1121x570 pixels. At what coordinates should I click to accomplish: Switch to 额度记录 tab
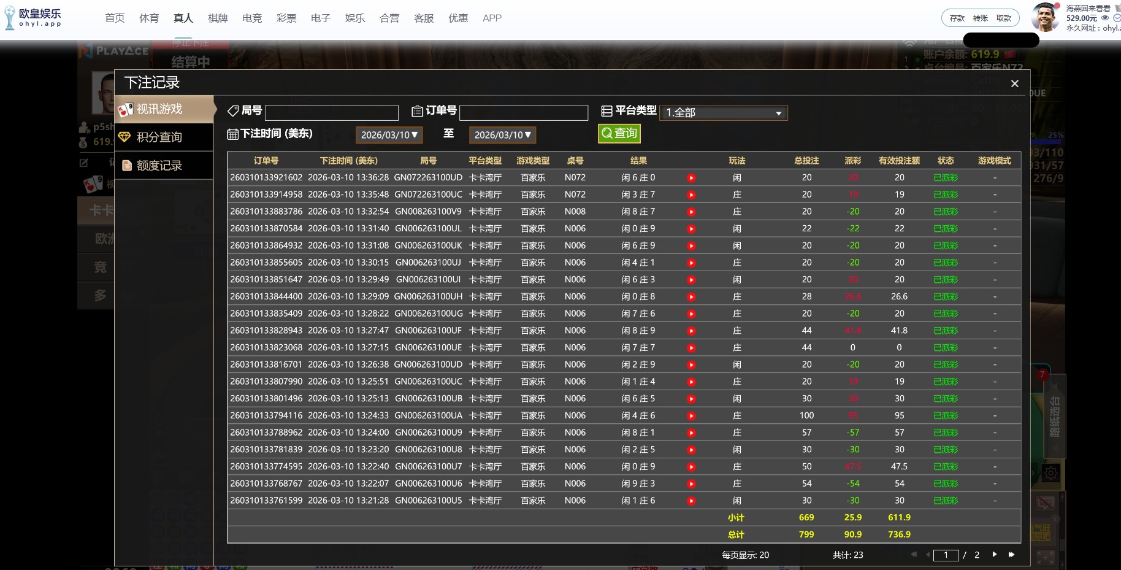tap(159, 166)
